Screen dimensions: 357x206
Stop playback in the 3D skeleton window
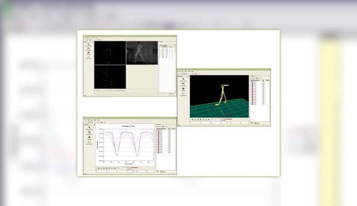coord(200,120)
